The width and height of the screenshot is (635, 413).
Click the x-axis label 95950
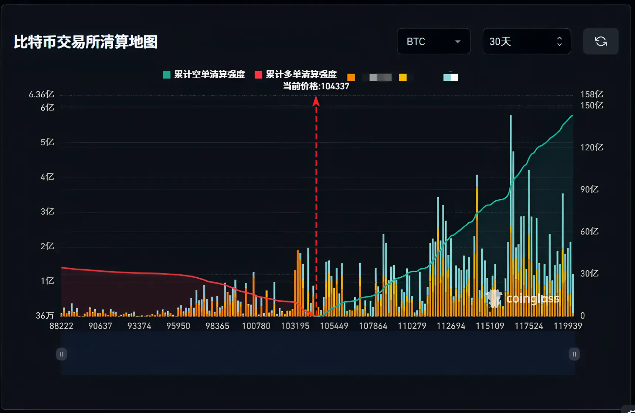point(178,326)
